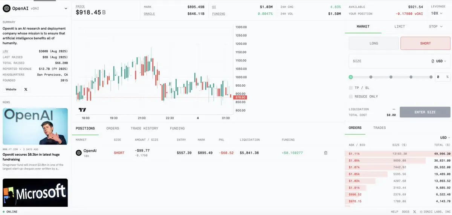Screen dimensions: 452x215
Task: Enable the Reduce Only checkbox
Action: (x=351, y=96)
